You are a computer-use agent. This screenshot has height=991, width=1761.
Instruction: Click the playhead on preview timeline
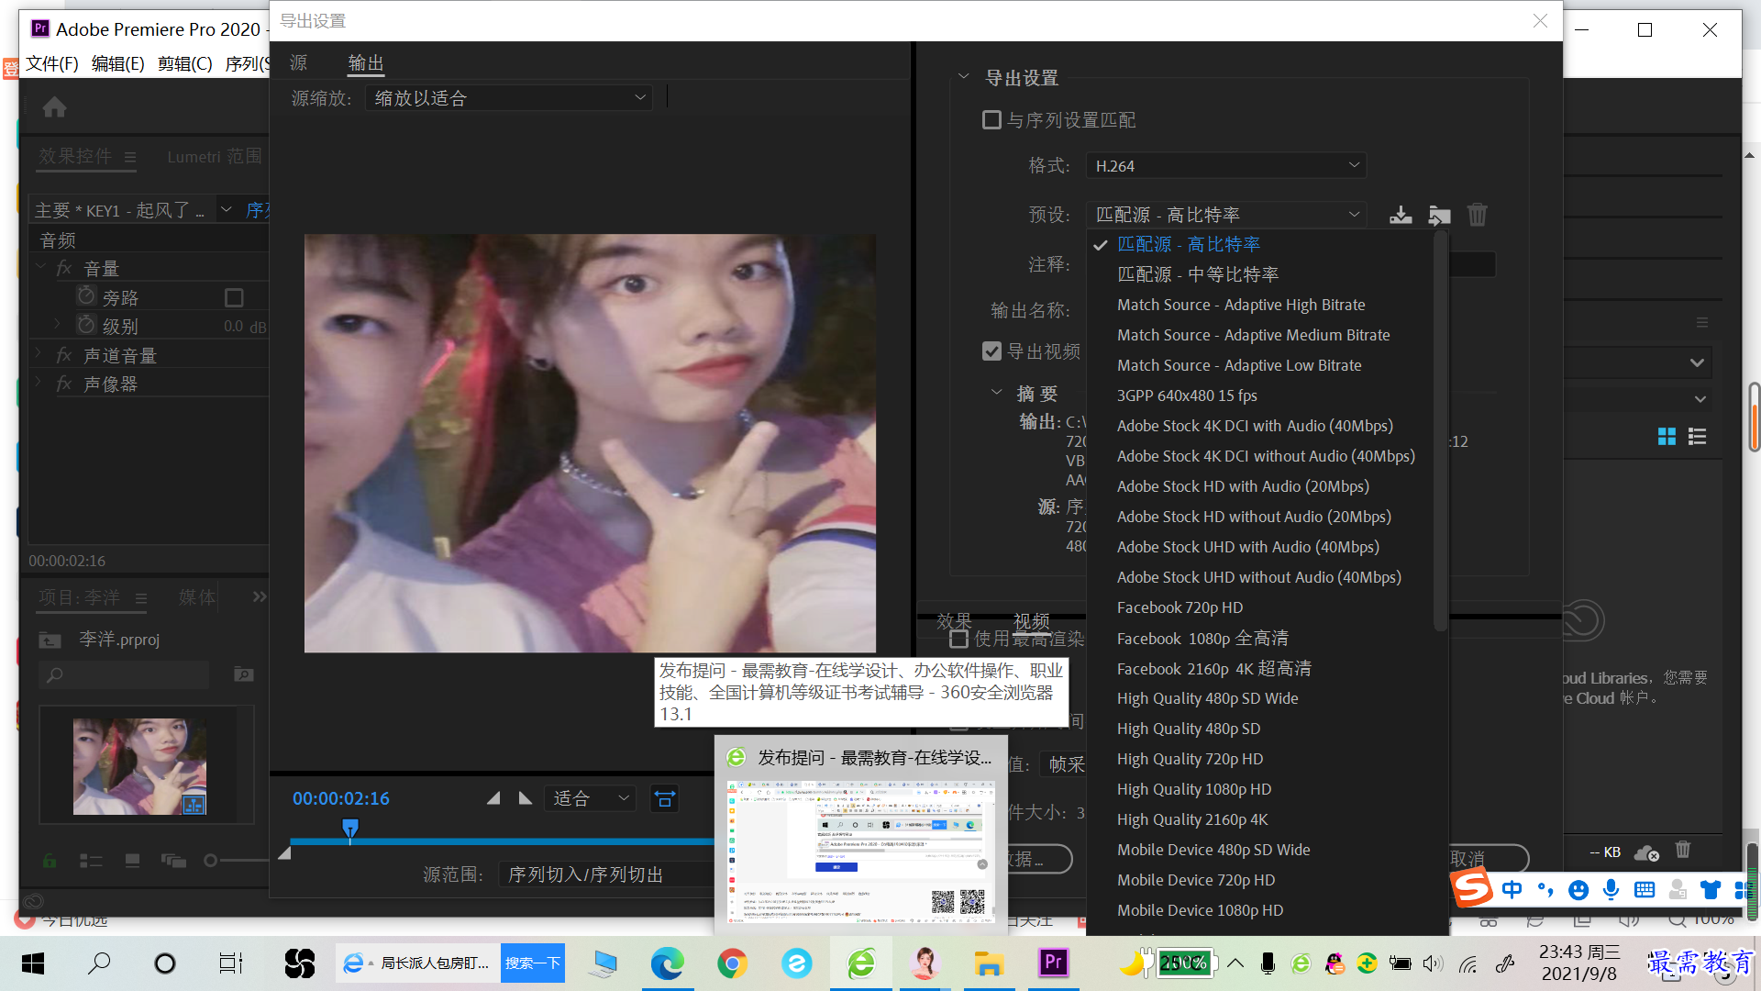[x=350, y=829]
